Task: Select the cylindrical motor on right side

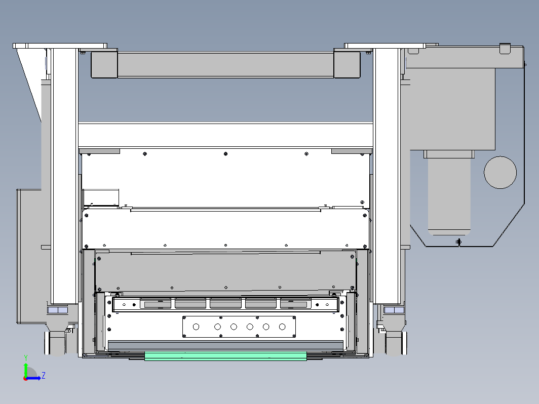Action: [x=449, y=196]
